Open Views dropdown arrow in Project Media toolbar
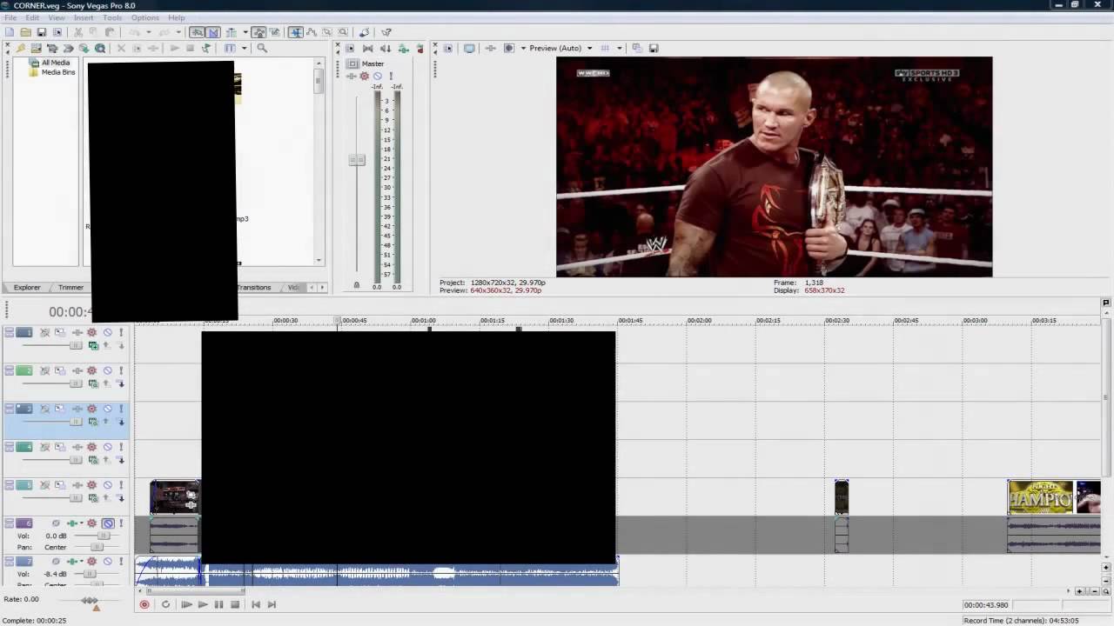The width and height of the screenshot is (1114, 626). 244,48
